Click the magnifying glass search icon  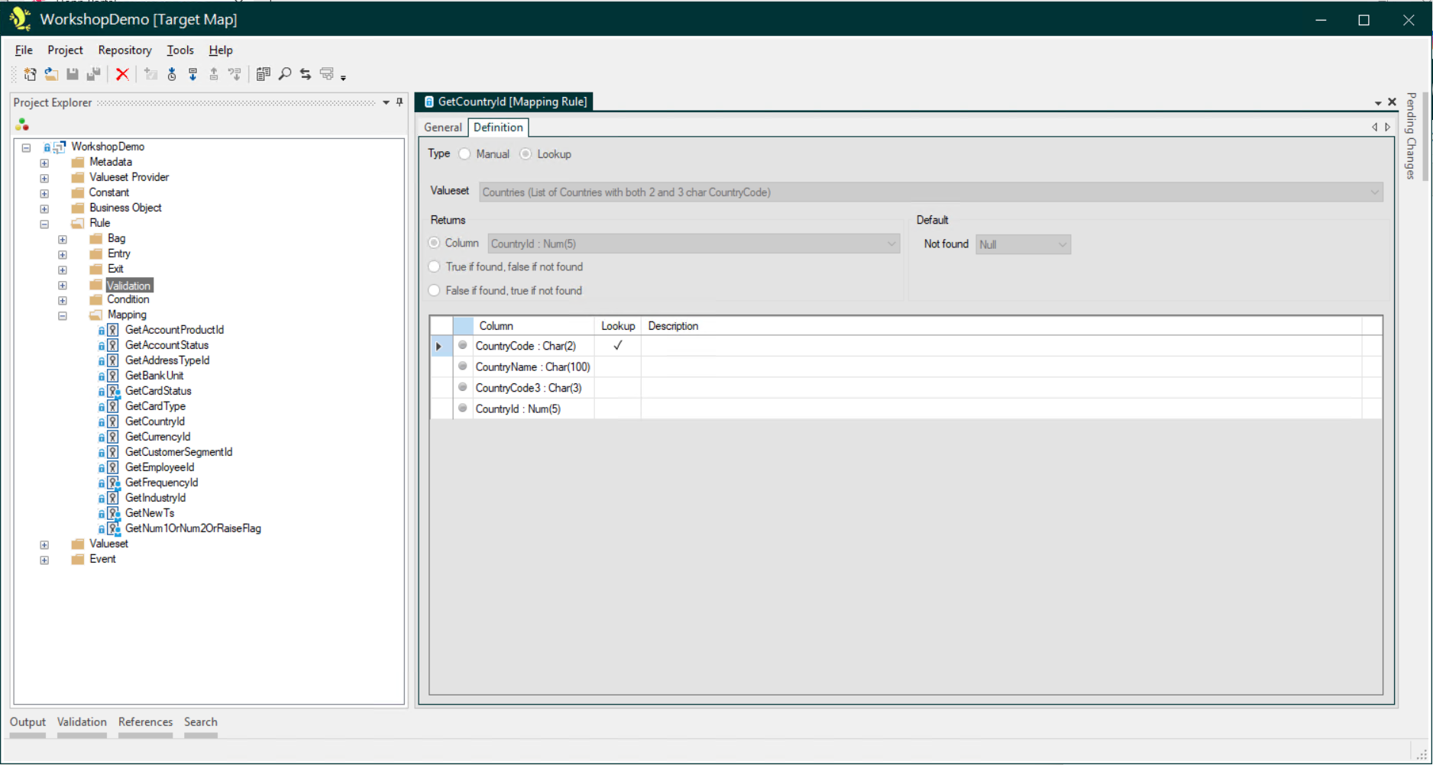click(285, 74)
